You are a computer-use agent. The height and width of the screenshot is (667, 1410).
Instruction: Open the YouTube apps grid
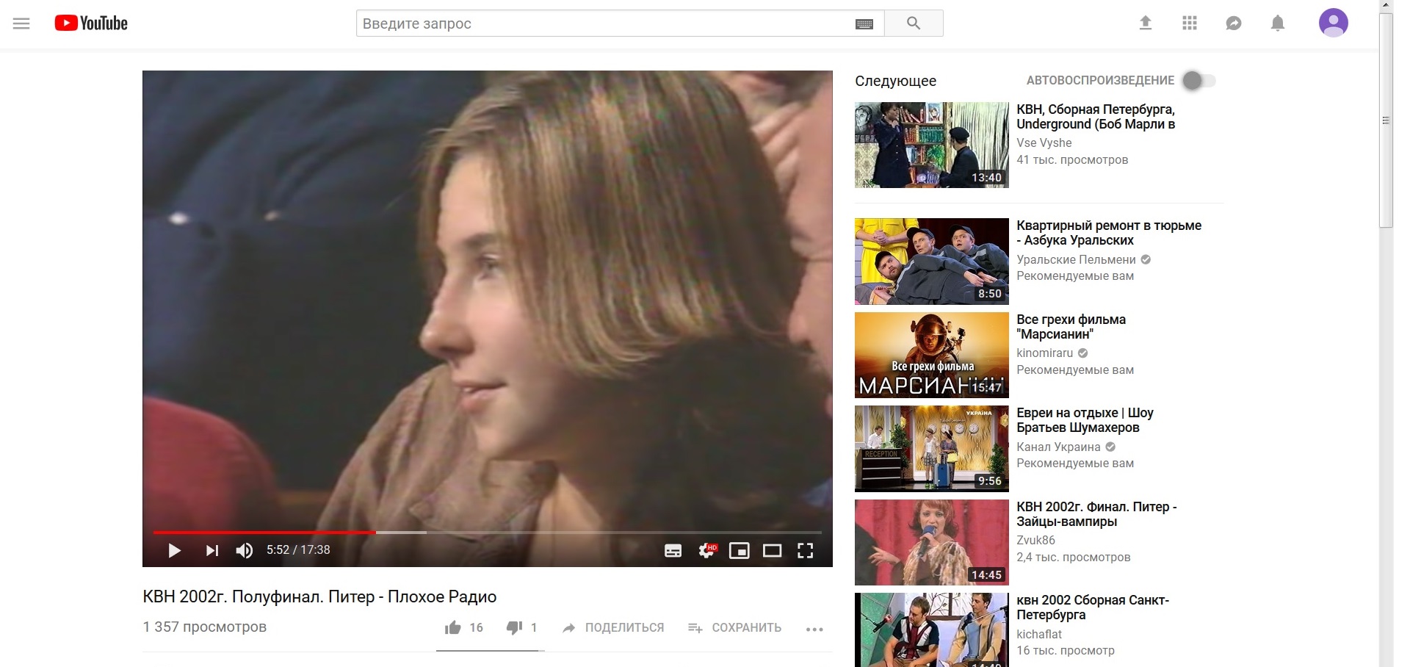point(1190,24)
